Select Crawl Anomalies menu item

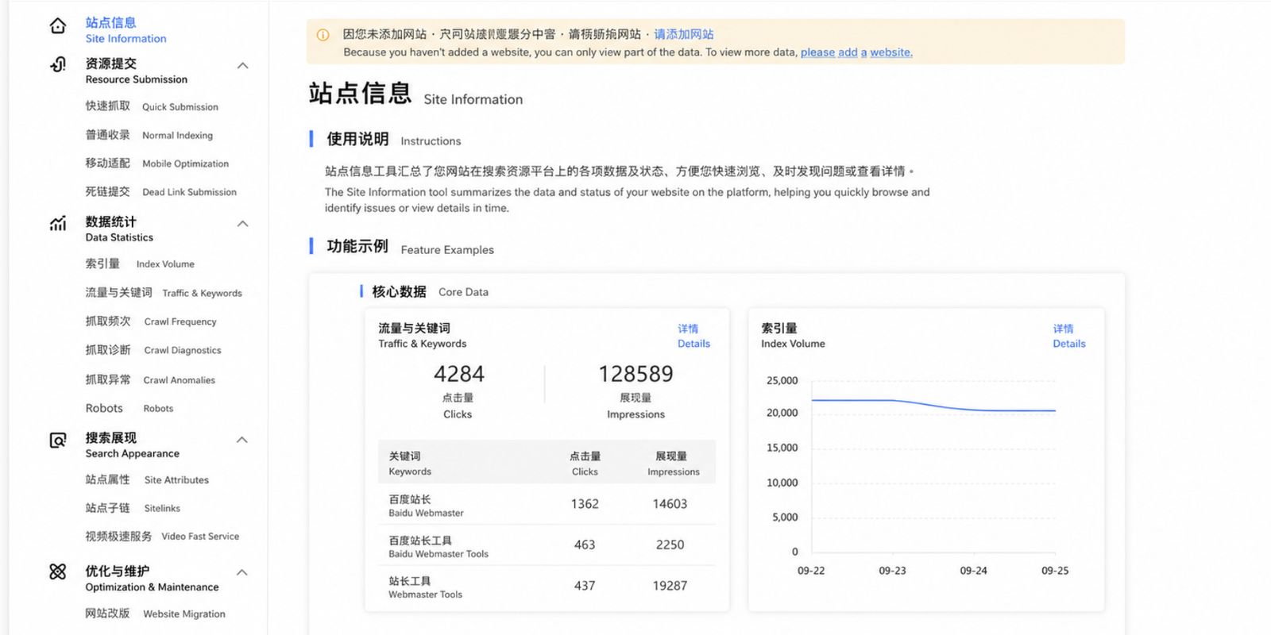pos(150,380)
